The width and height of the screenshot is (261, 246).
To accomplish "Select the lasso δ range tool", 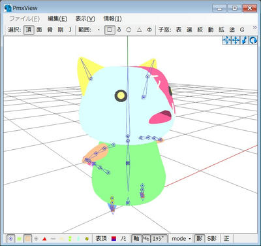I will tap(119, 29).
